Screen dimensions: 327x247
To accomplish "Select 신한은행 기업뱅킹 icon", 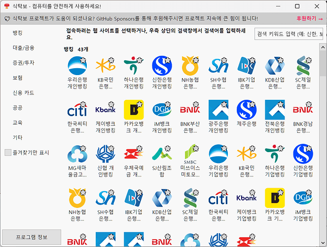I will 303,154.
